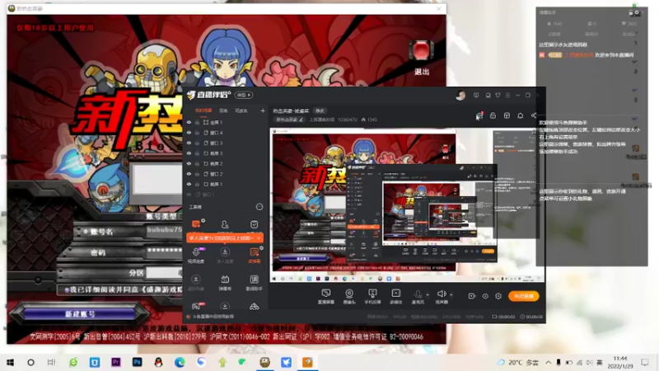Add a 直播屏幕 screen source
The width and height of the screenshot is (659, 371).
(325, 296)
